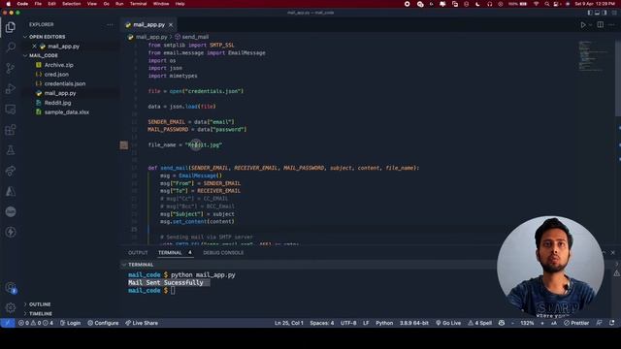Image resolution: width=621 pixels, height=349 pixels.
Task: Change end of line sequence LF
Action: (366, 323)
